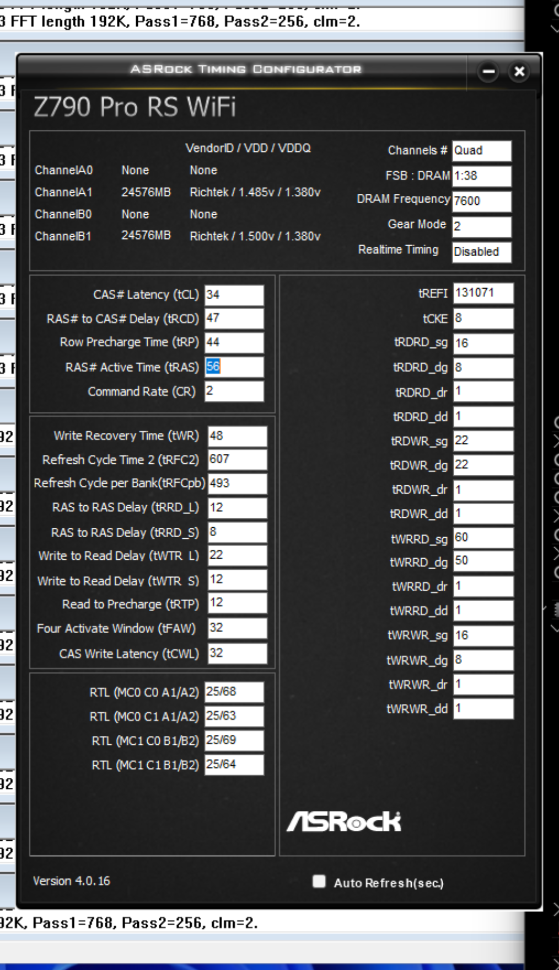Click the tRDRD_sg value field
Image resolution: width=559 pixels, height=970 pixels.
(x=483, y=343)
